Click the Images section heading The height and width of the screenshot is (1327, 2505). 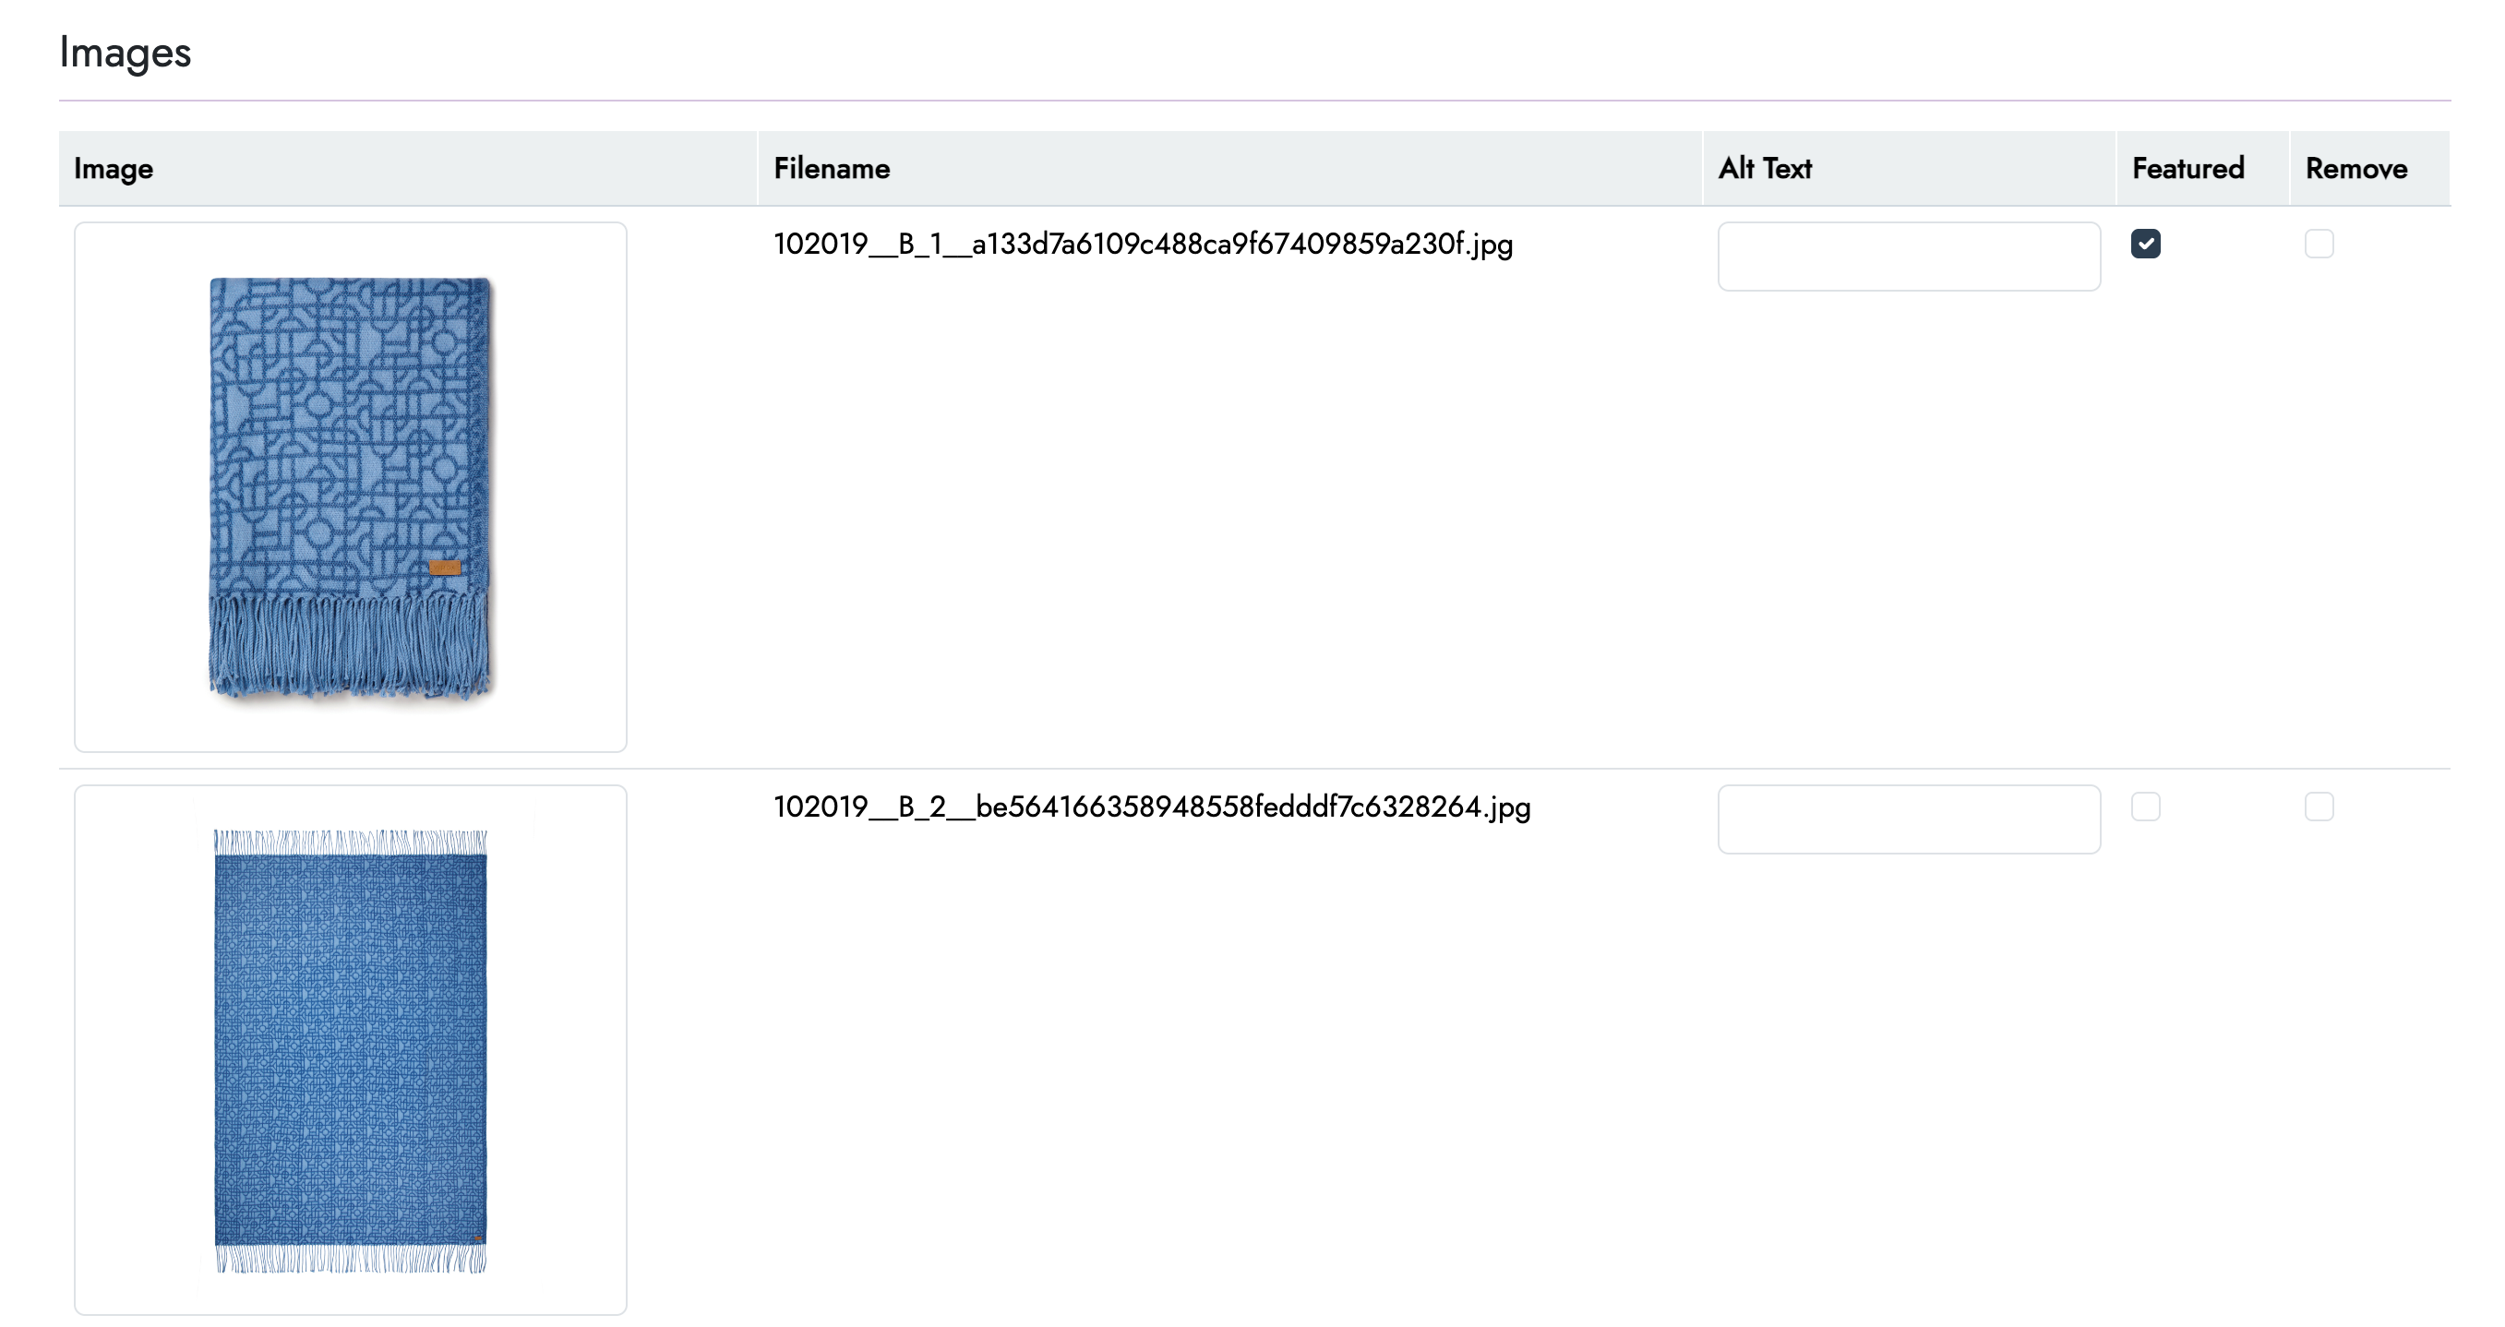coord(126,53)
